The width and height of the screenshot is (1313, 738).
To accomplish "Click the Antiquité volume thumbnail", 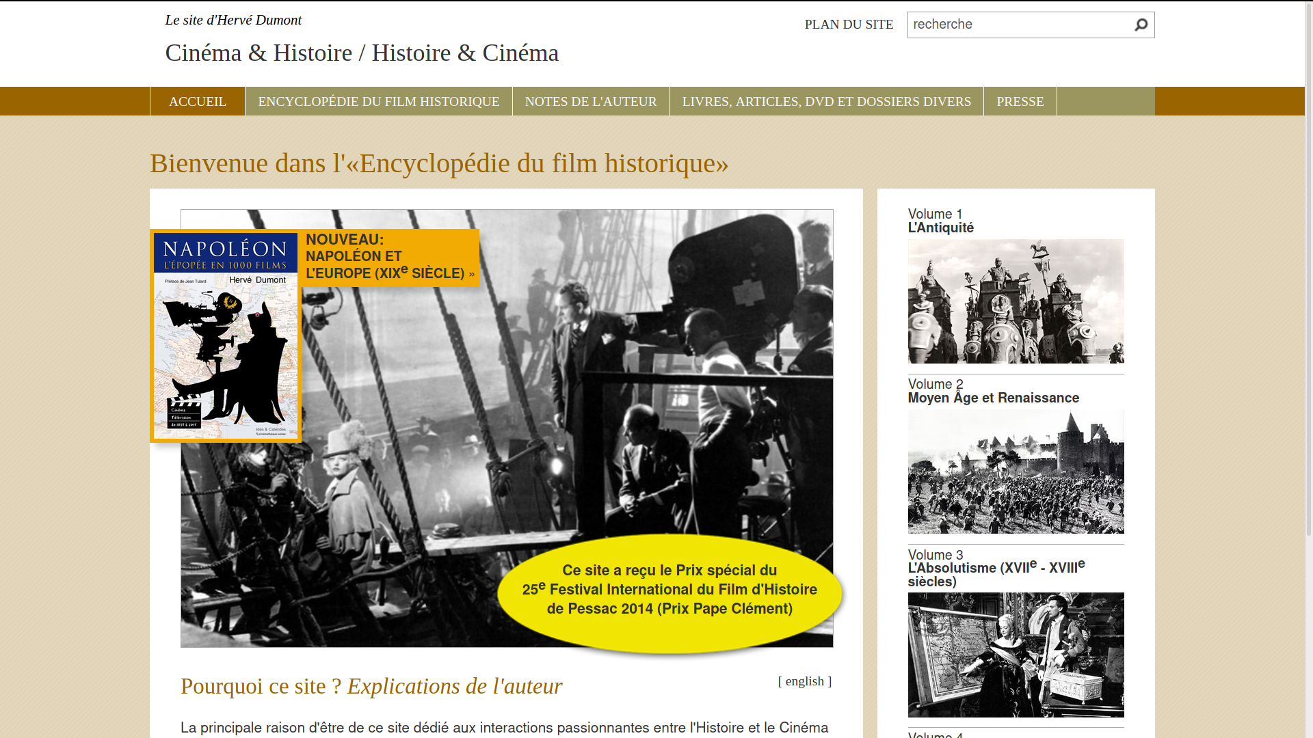I will (1016, 301).
